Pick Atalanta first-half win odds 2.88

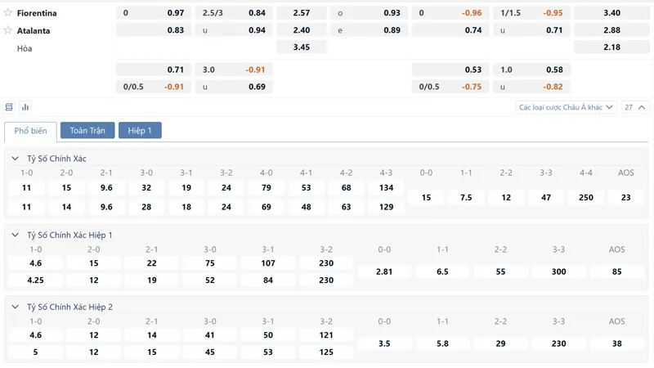(611, 30)
